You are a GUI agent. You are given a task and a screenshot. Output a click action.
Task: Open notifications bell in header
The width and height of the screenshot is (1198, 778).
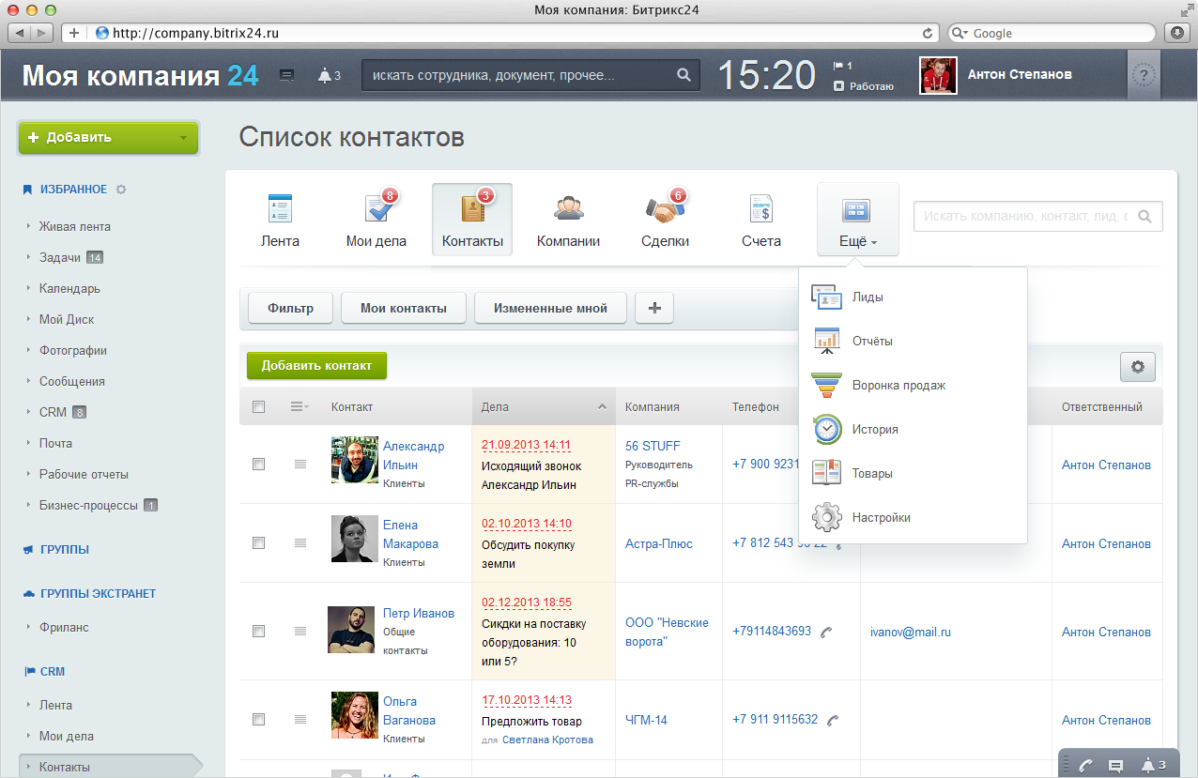click(x=325, y=76)
